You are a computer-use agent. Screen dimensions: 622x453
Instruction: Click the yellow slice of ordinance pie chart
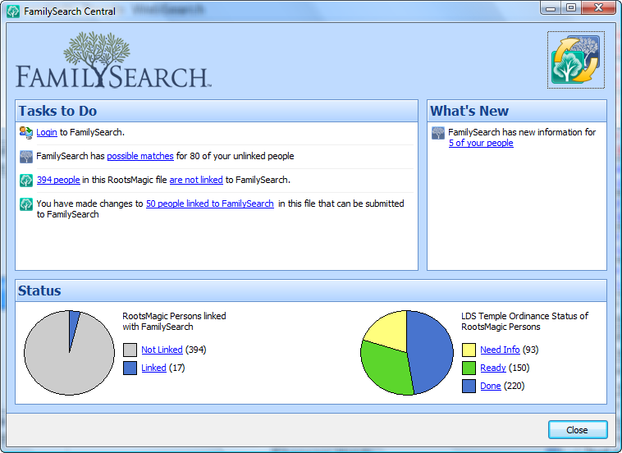[x=390, y=332]
